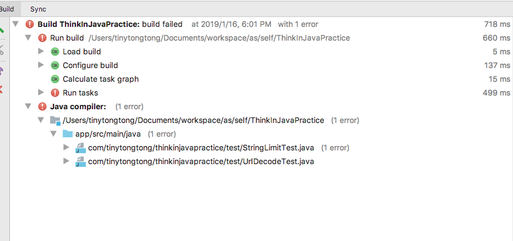Collapse the Java compiler section
This screenshot has height=241, width=513.
coord(28,107)
